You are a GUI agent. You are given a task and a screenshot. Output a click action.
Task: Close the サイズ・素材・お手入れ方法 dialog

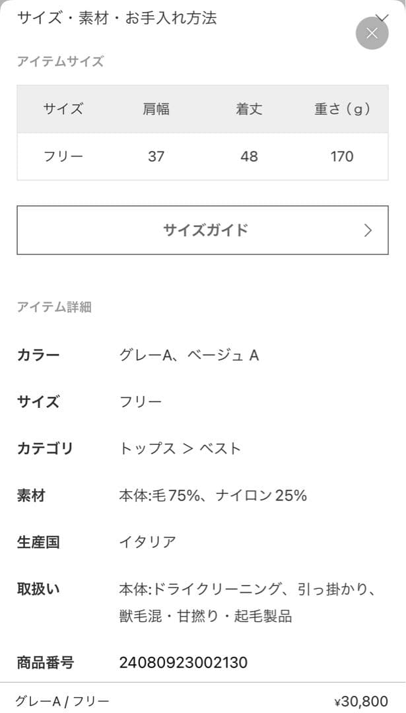372,32
